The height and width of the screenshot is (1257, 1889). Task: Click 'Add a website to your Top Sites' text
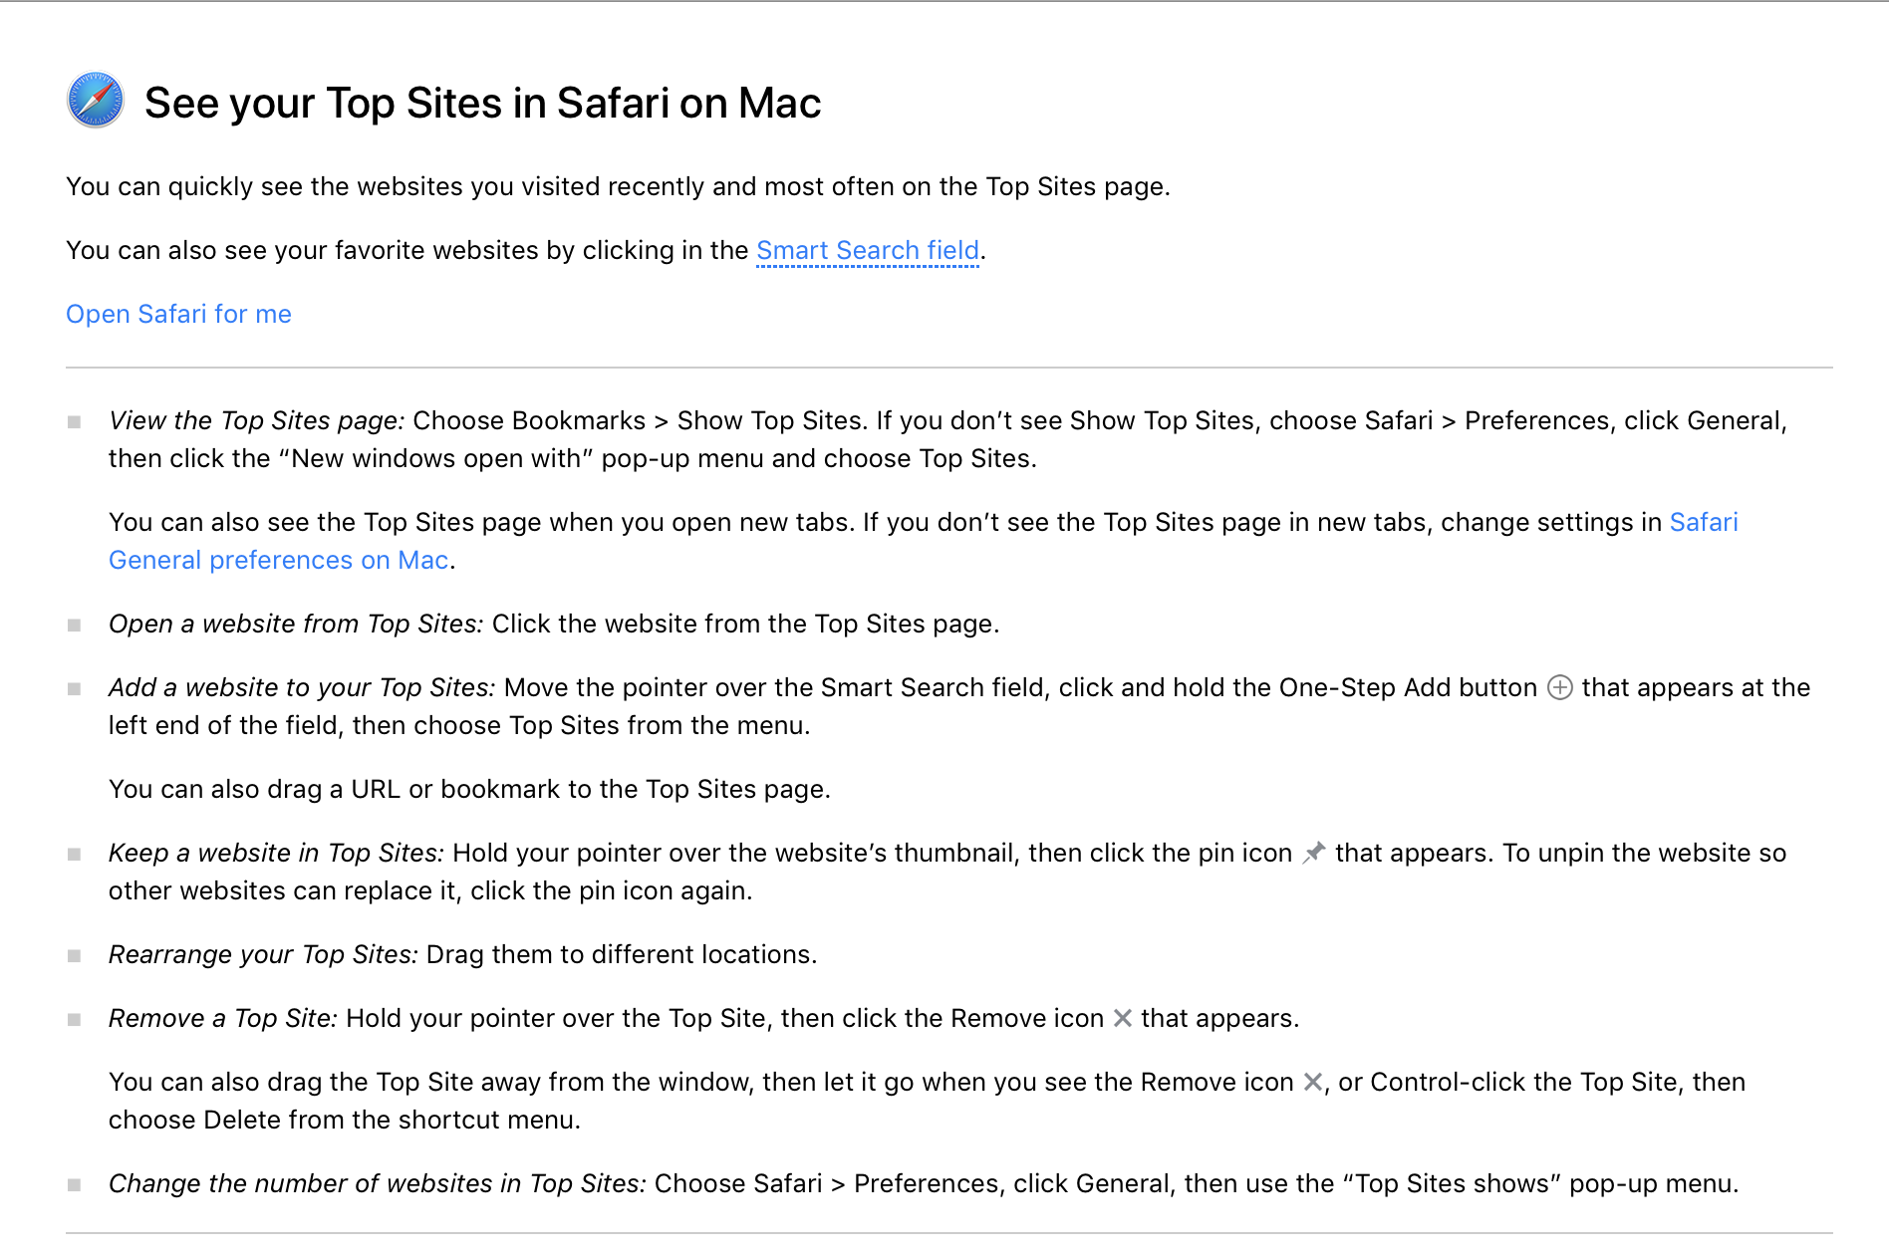[301, 687]
